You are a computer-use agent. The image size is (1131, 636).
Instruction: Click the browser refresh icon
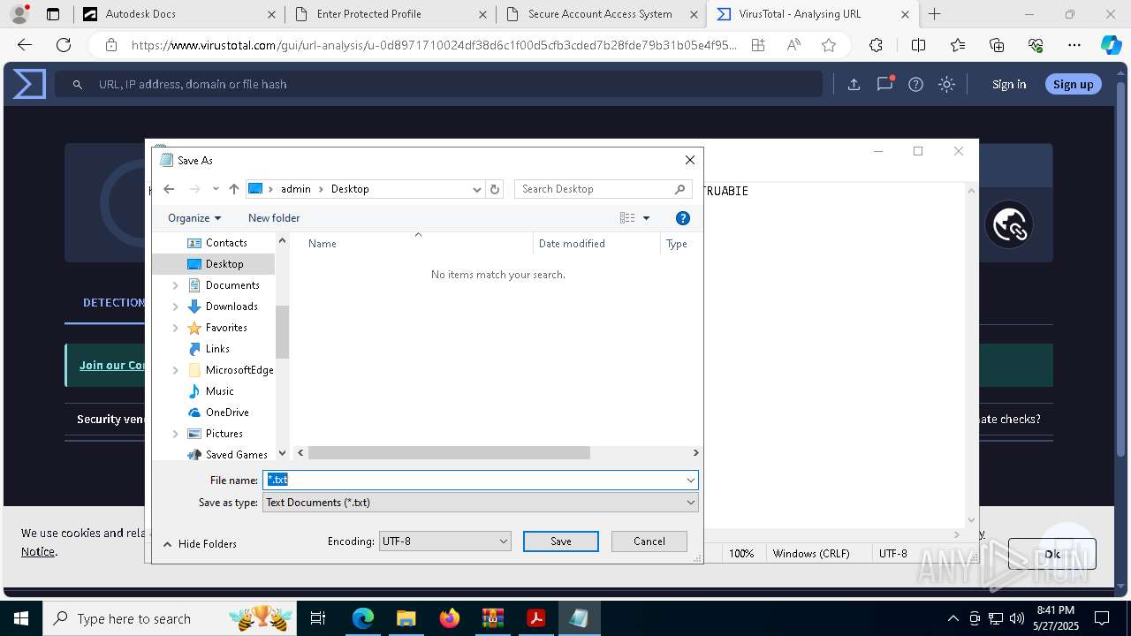64,45
